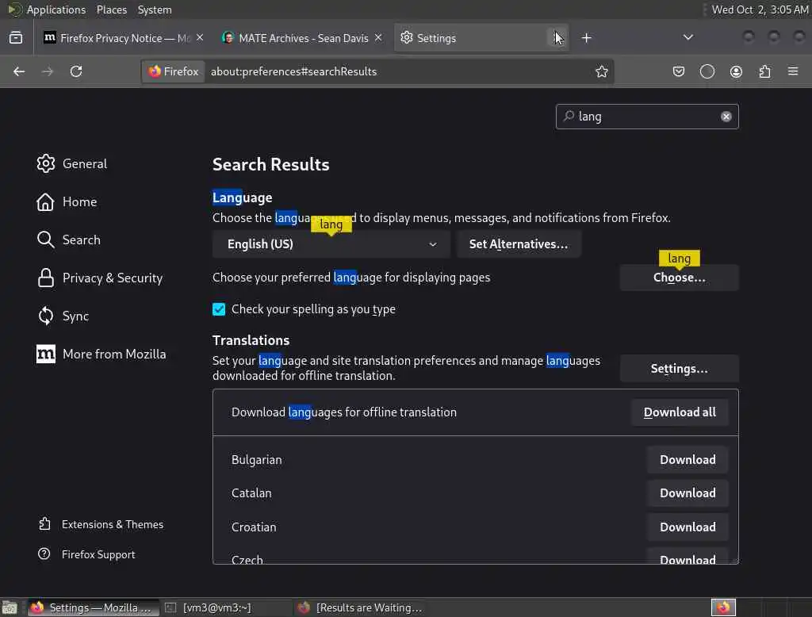Open the Applications menu

pyautogui.click(x=56, y=10)
